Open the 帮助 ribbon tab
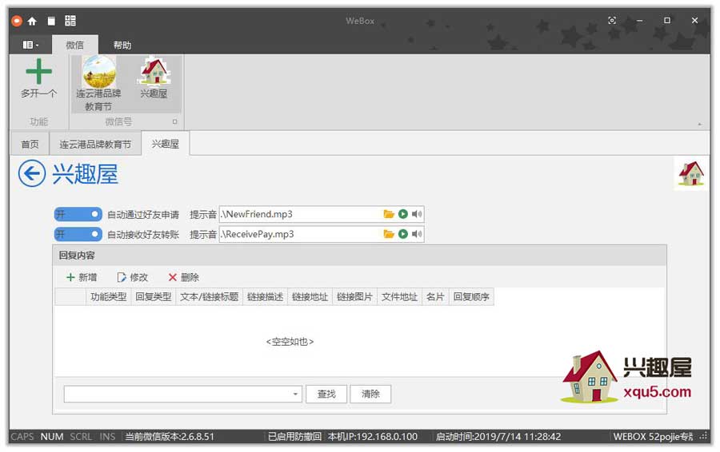This screenshot has height=452, width=720. tap(122, 45)
